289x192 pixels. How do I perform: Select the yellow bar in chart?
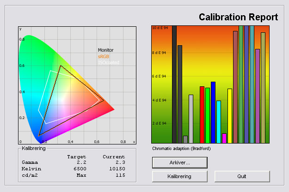pos(230,116)
